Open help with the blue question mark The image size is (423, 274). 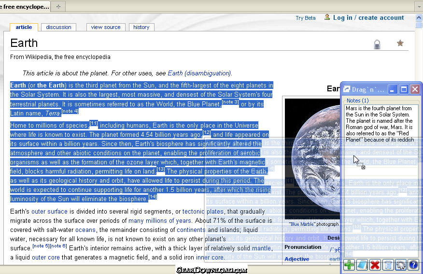[x=413, y=265]
